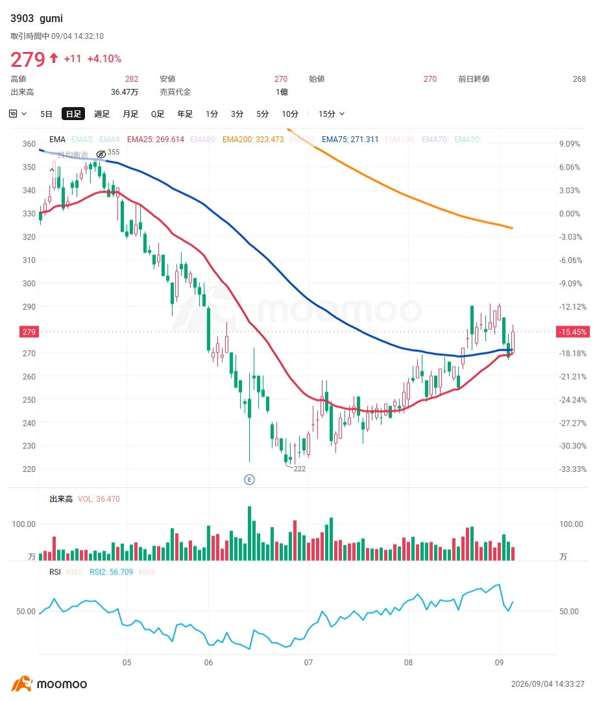595x701 pixels.
Task: Click the VOL: 36.470 value
Action: [x=99, y=499]
